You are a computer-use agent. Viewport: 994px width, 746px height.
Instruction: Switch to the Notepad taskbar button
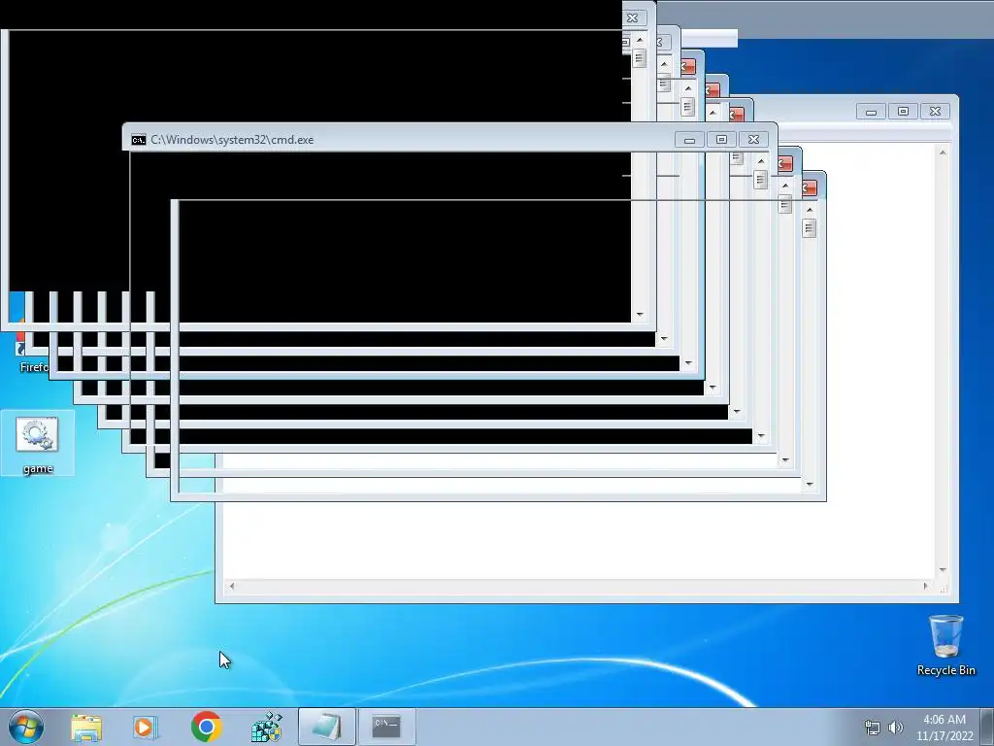[326, 727]
